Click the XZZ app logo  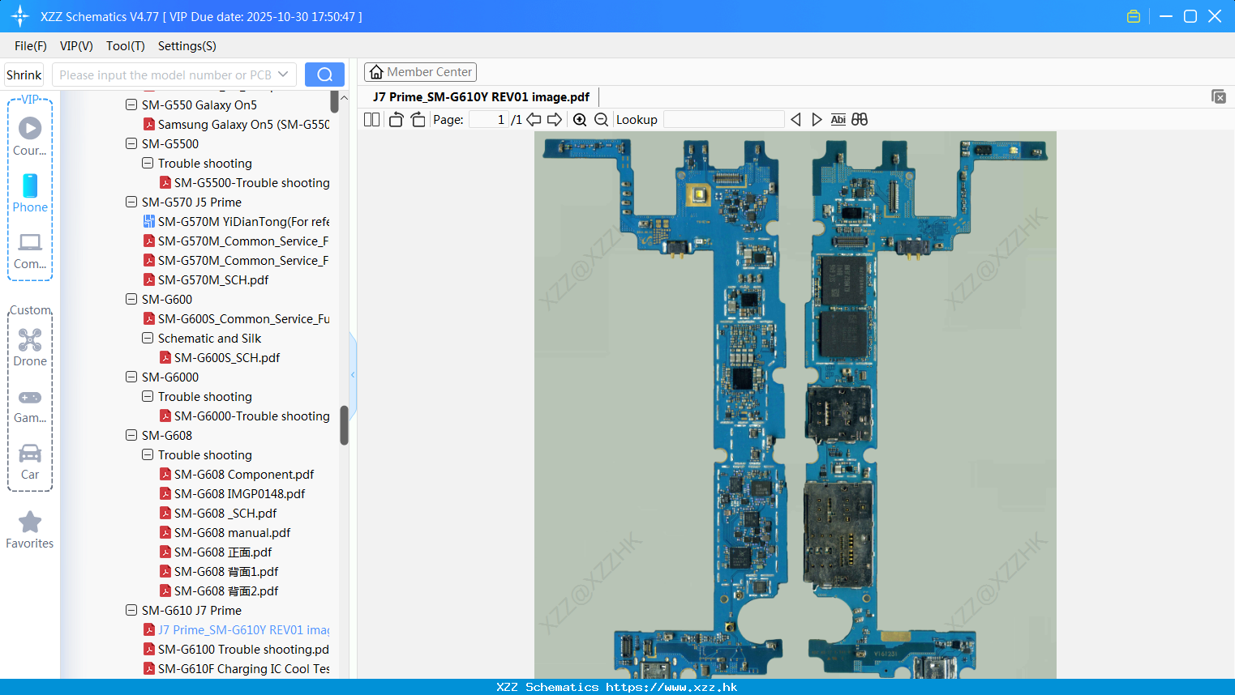coord(19,16)
